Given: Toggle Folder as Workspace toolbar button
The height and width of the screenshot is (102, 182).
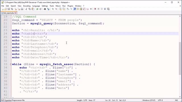Looking at the screenshot, I should click(x=88, y=9).
